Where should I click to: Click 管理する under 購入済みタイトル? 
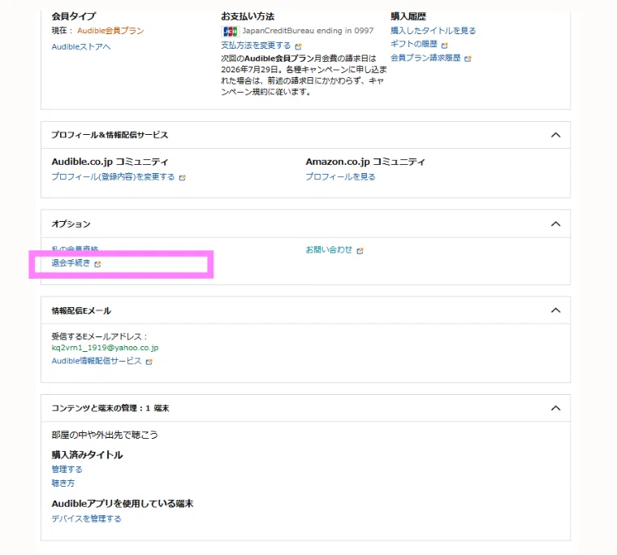67,470
